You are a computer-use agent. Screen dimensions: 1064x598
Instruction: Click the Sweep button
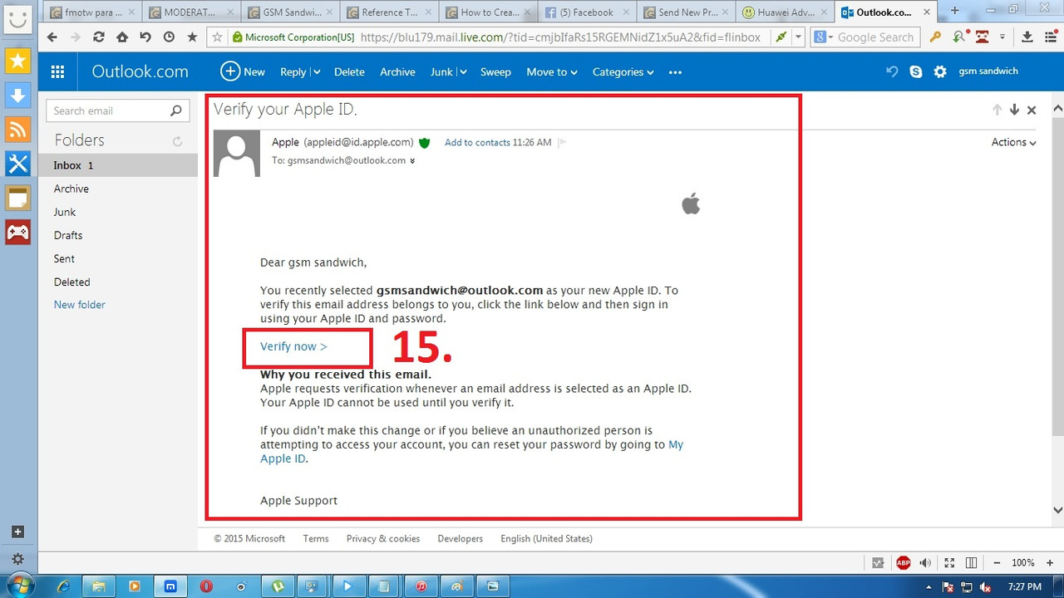pos(495,72)
